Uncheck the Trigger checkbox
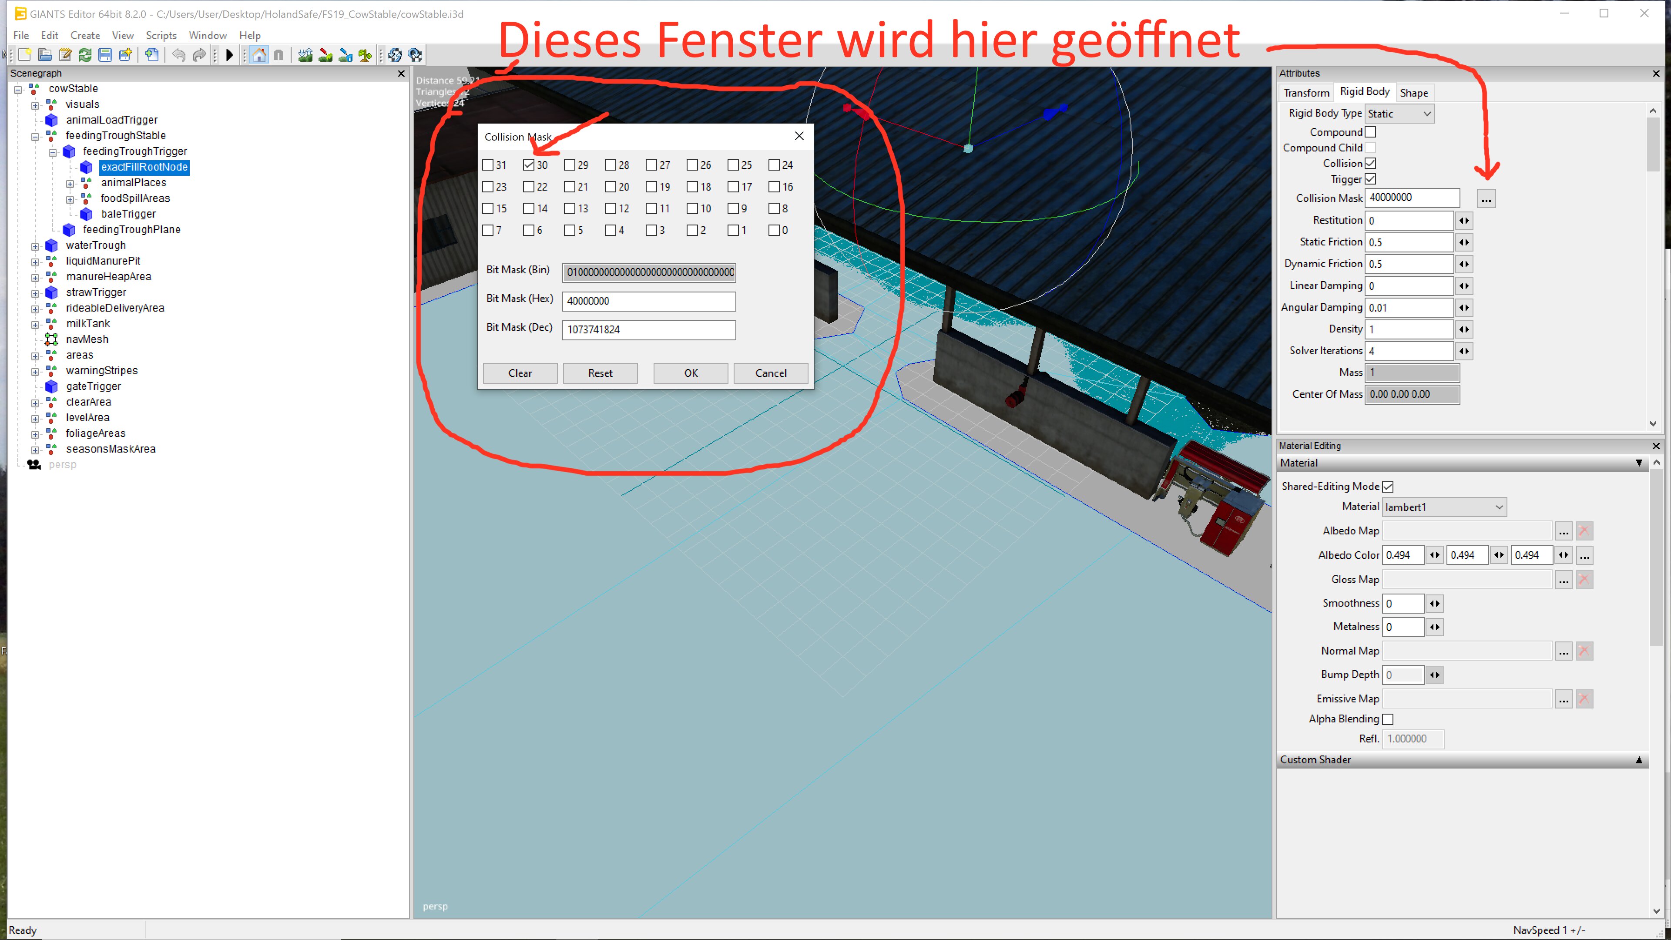The height and width of the screenshot is (940, 1671). pyautogui.click(x=1370, y=179)
